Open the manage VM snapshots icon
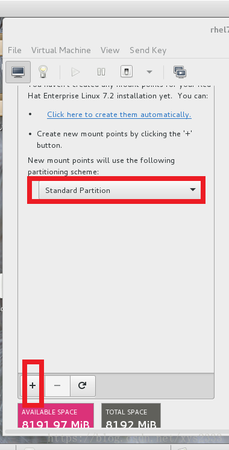This screenshot has width=229, height=450. [180, 72]
